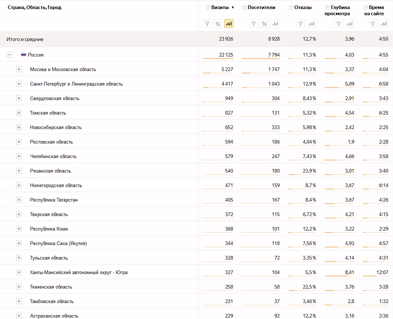
Task: Filter the Отказы column
Action: tap(301, 24)
